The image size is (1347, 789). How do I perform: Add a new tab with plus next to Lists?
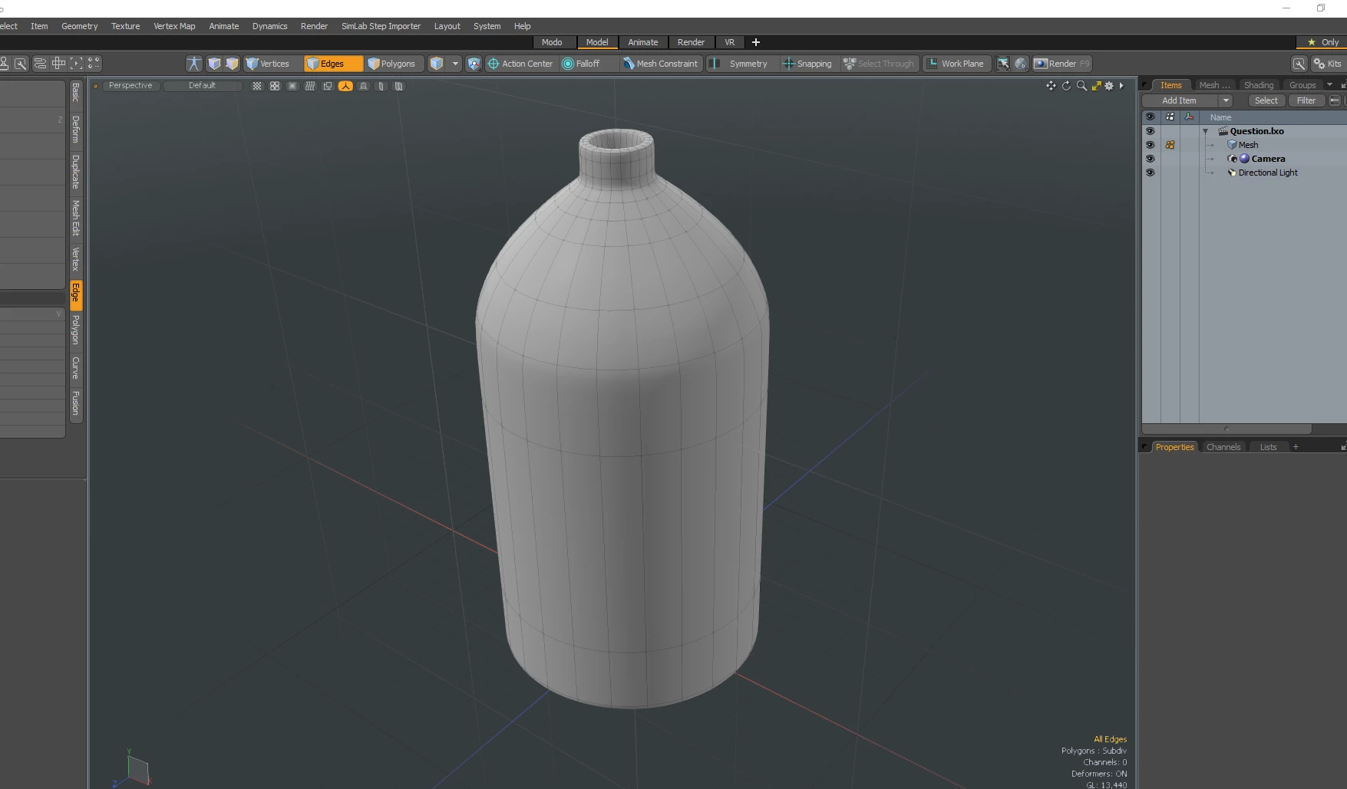point(1296,447)
